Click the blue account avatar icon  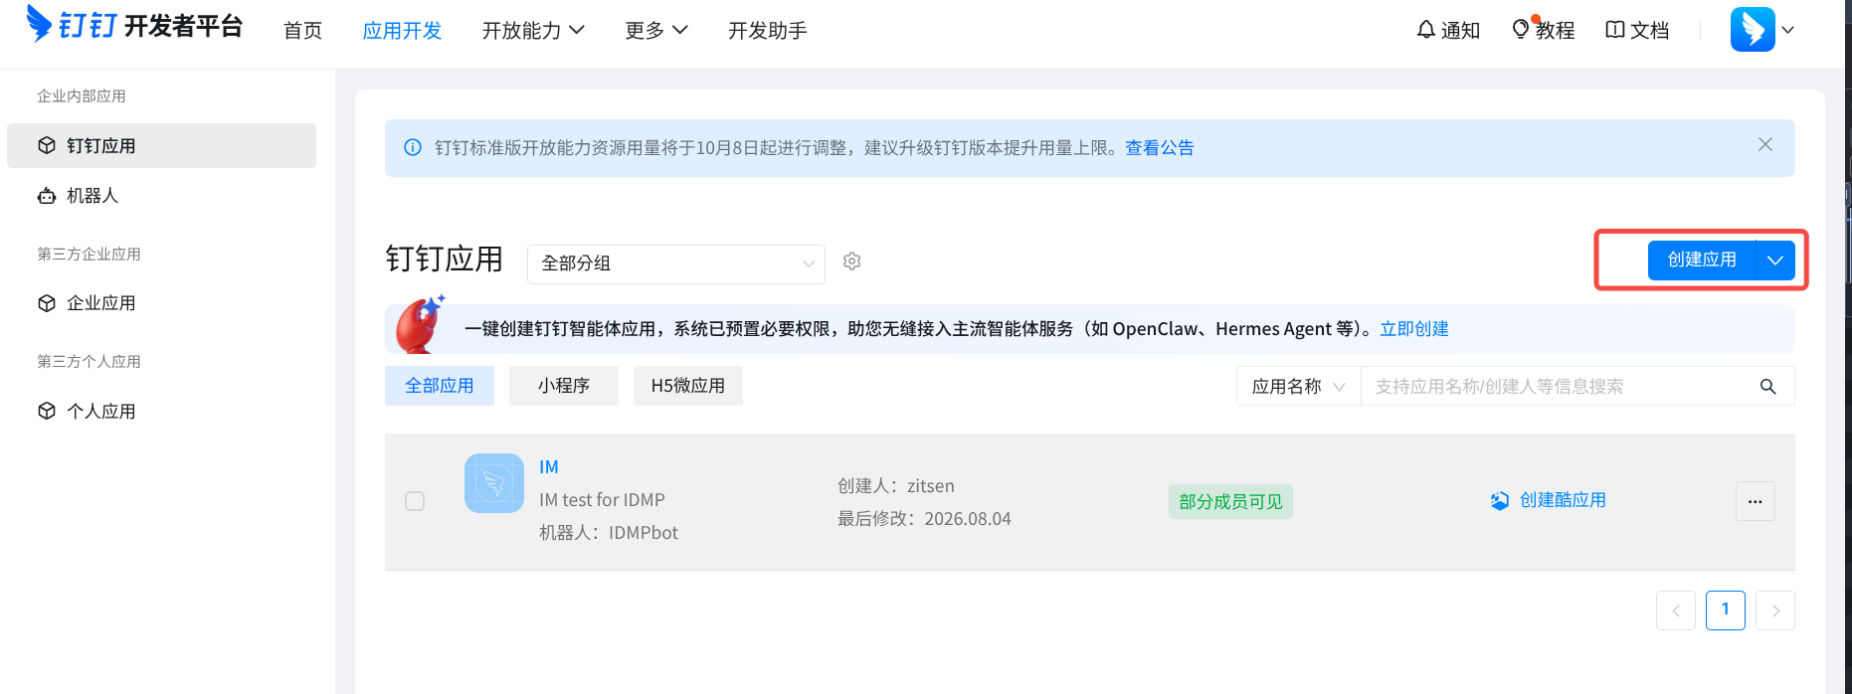[x=1753, y=29]
